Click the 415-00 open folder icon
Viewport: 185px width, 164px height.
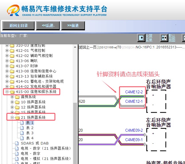[12, 92]
